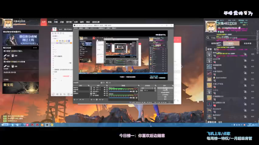Image resolution: width=259 pixels, height=145 pixels.
Task: Switch to the 英雄 tab
Action: (x=50, y=22)
